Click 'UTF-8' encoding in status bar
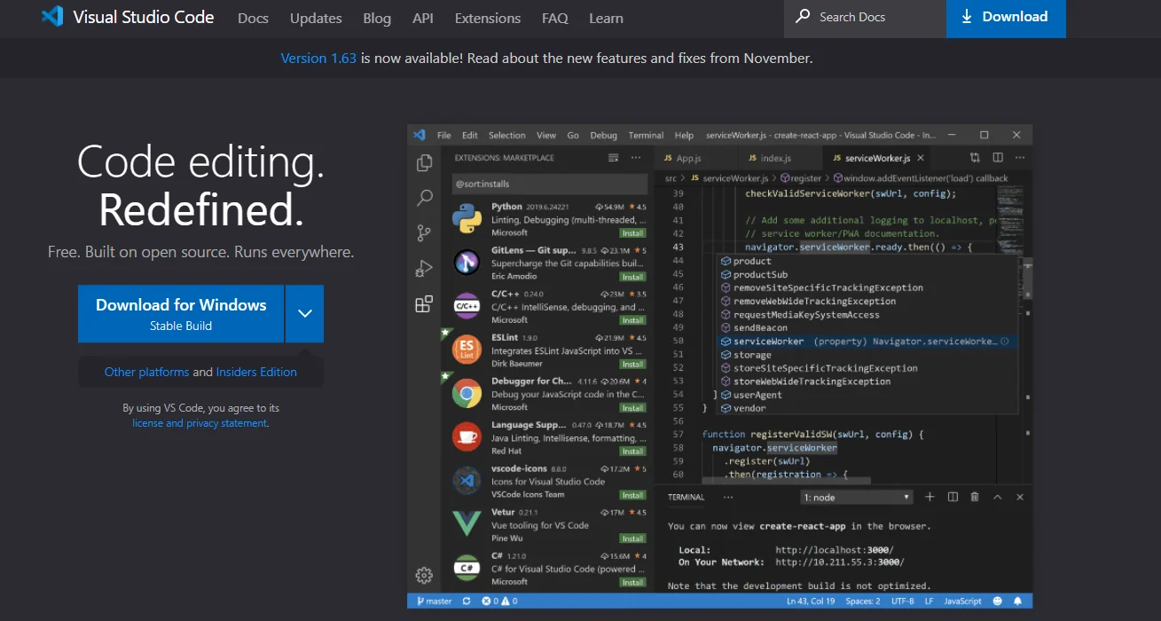Screen dimensions: 1161x621 pyautogui.click(x=902, y=601)
